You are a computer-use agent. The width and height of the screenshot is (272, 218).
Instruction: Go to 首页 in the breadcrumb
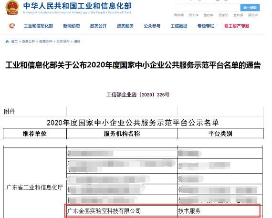14,42
